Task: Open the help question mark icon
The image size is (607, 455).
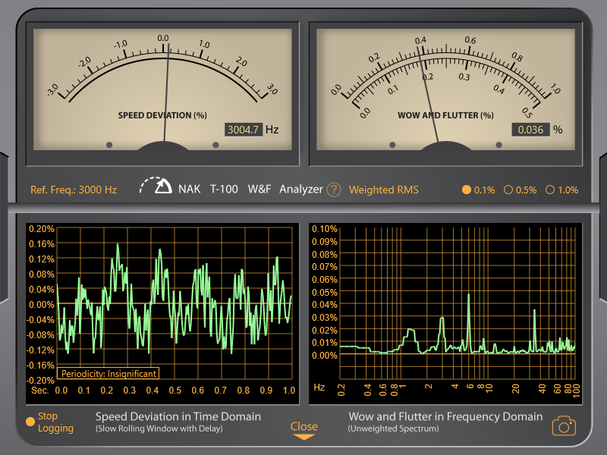Action: pos(334,190)
